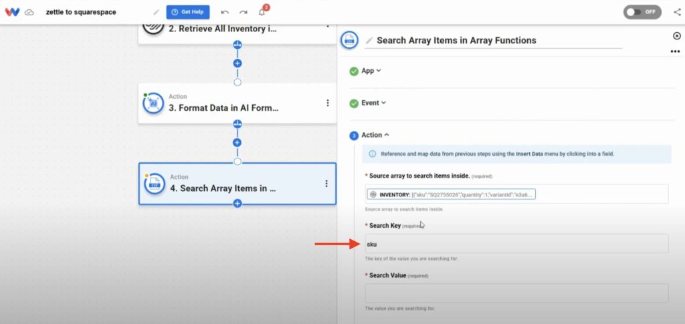Close the step configuration panel
This screenshot has height=324, width=685.
click(677, 36)
